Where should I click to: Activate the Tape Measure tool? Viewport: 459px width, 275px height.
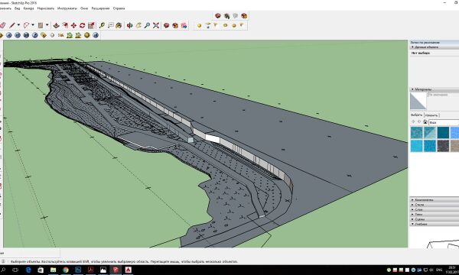pos(102,25)
